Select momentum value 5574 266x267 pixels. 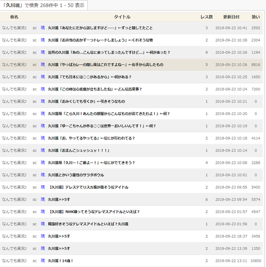[x=256, y=200]
